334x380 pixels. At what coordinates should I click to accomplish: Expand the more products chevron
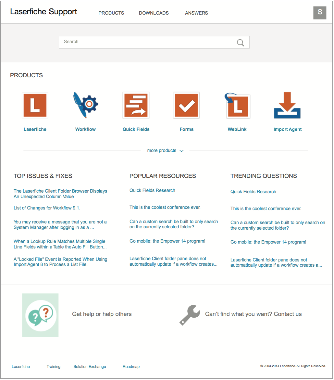[181, 151]
